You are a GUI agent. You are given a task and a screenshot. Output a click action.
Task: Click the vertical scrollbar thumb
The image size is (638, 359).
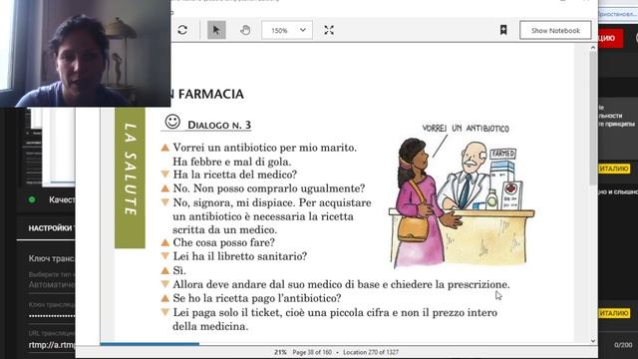click(593, 118)
